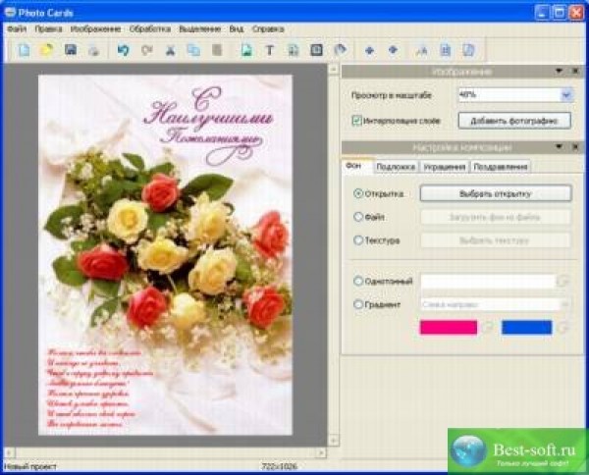Click the Загрузить фон из файла button
This screenshot has width=589, height=475.
496,217
